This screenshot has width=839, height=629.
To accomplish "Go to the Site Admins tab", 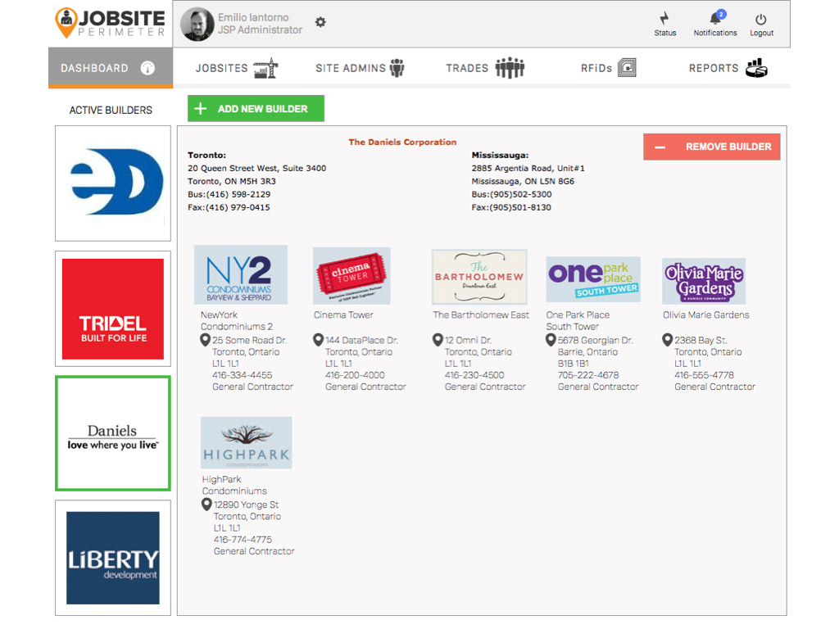I will [360, 68].
